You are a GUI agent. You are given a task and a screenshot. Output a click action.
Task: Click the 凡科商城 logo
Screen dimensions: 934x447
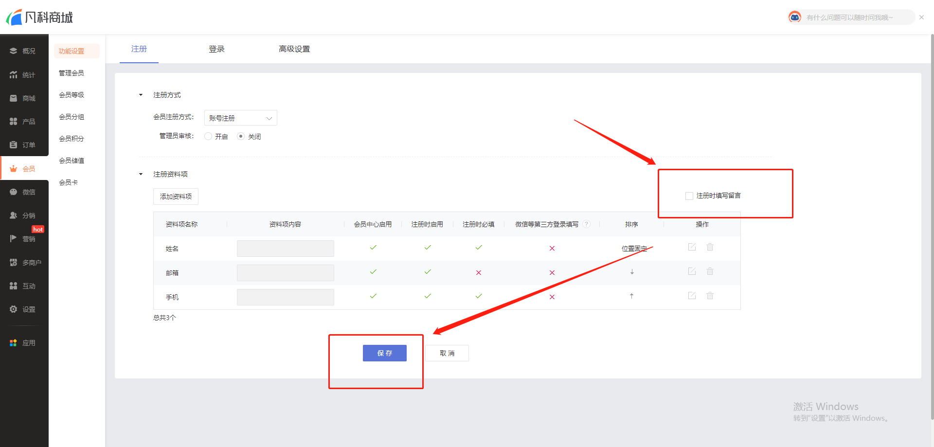[39, 18]
